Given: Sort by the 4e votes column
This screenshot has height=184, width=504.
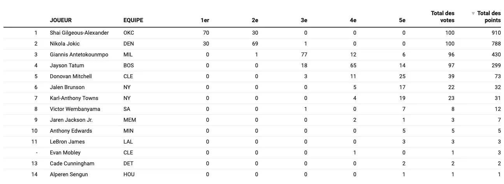Looking at the screenshot, I should [x=353, y=20].
